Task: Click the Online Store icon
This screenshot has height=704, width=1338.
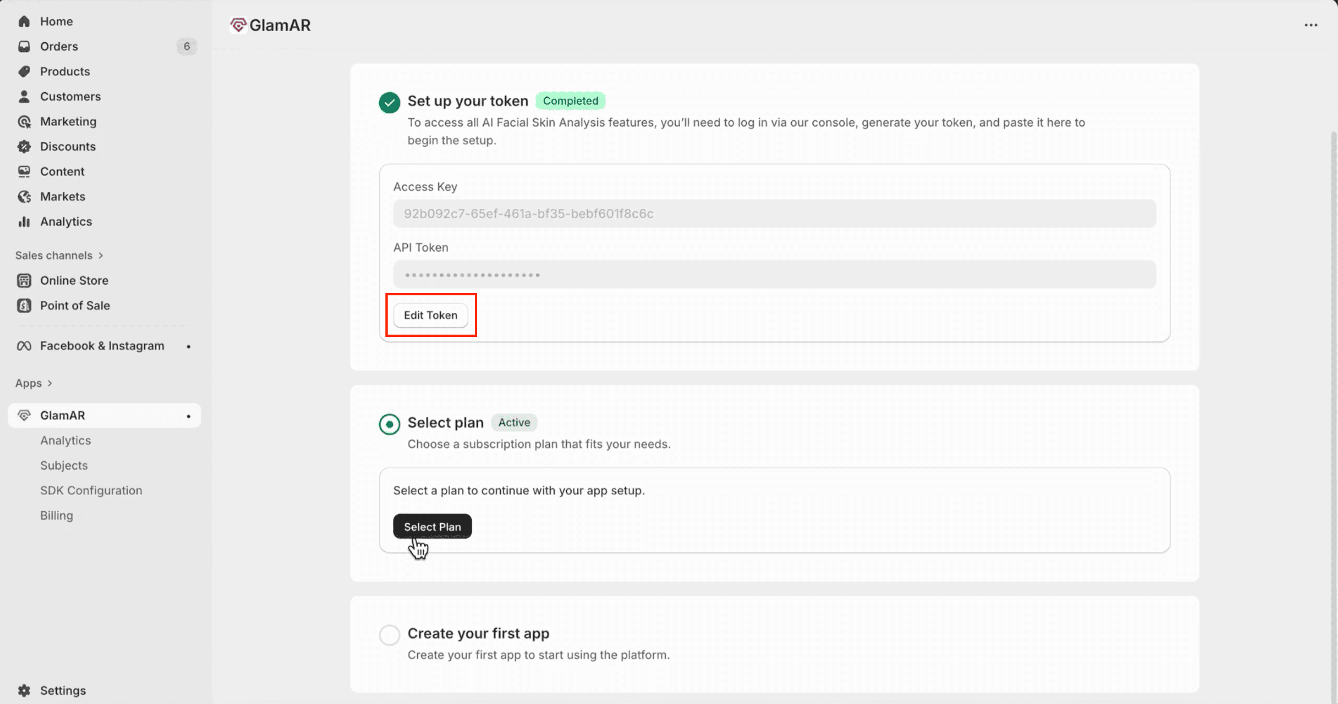Action: click(x=24, y=281)
